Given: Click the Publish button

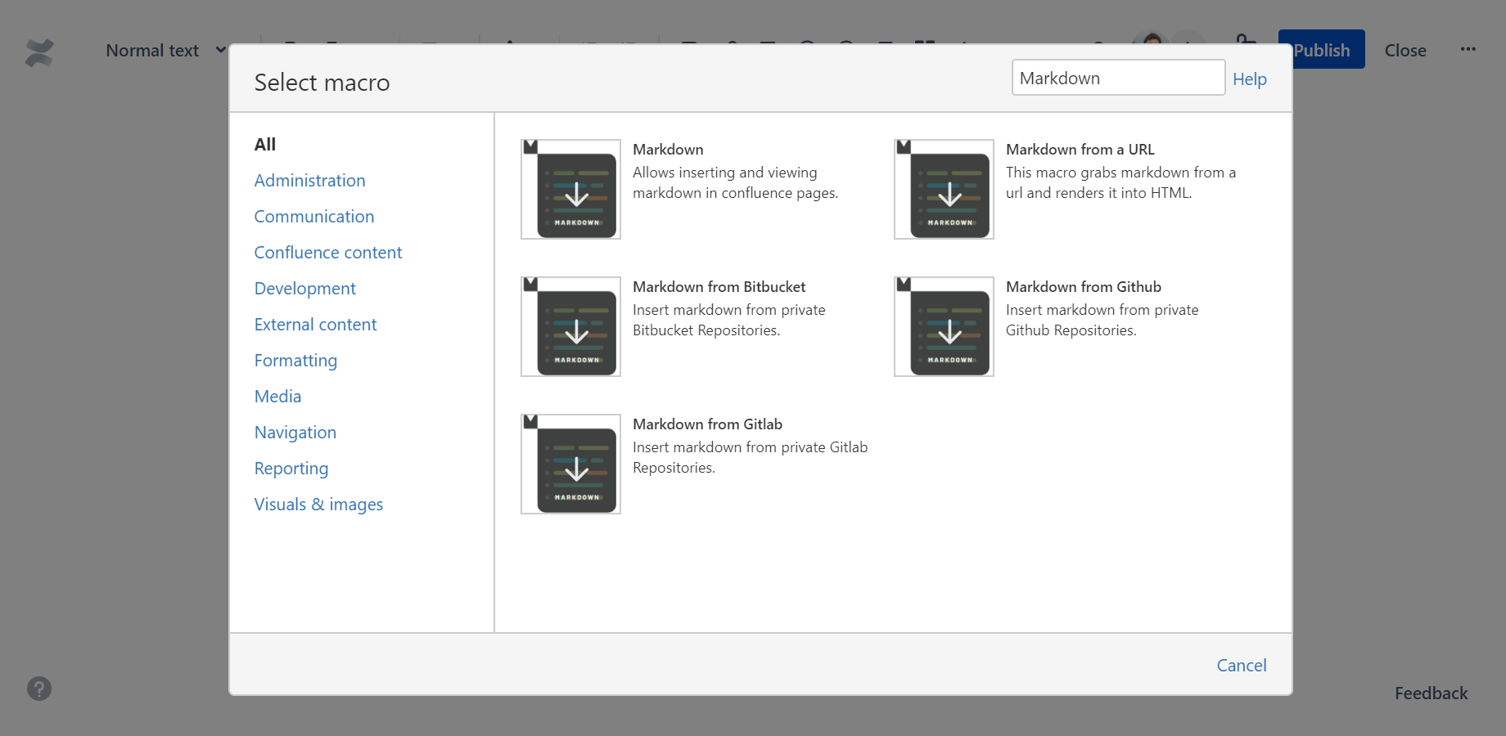Looking at the screenshot, I should tap(1321, 50).
